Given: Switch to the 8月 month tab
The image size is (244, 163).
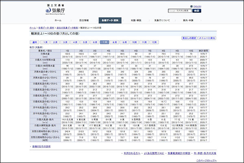Looking at the screenshot, I should tap(115, 42).
